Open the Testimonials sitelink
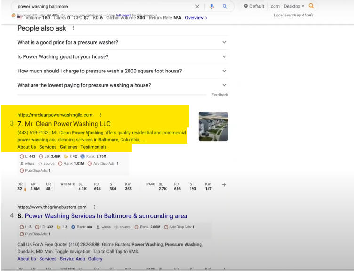Image resolution: width=354 pixels, height=271 pixels. 94,147
